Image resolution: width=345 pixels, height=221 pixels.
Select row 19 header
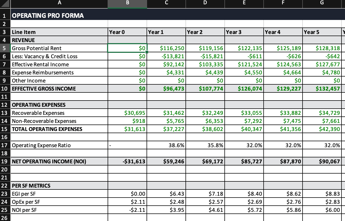(x=5, y=161)
